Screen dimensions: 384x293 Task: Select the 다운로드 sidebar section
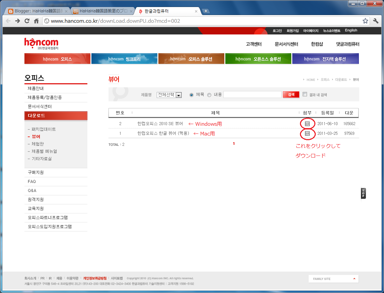(56, 116)
